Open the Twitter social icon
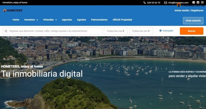 tap(198, 3)
